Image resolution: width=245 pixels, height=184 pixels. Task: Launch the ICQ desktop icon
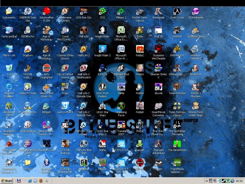coord(102,11)
